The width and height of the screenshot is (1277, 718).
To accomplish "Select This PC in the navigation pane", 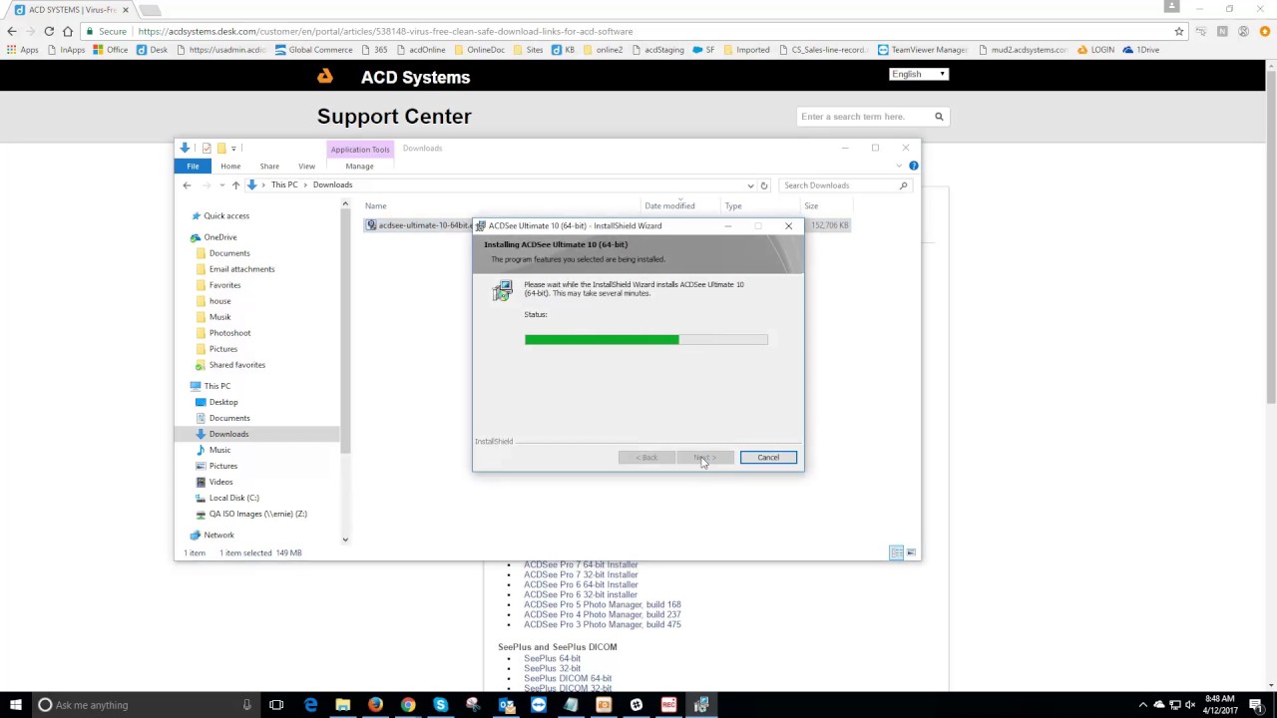I will tap(216, 386).
